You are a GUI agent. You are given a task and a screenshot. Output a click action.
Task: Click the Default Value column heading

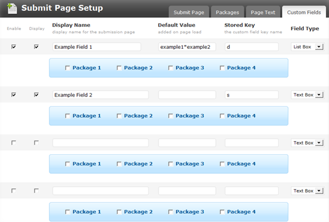(x=176, y=25)
